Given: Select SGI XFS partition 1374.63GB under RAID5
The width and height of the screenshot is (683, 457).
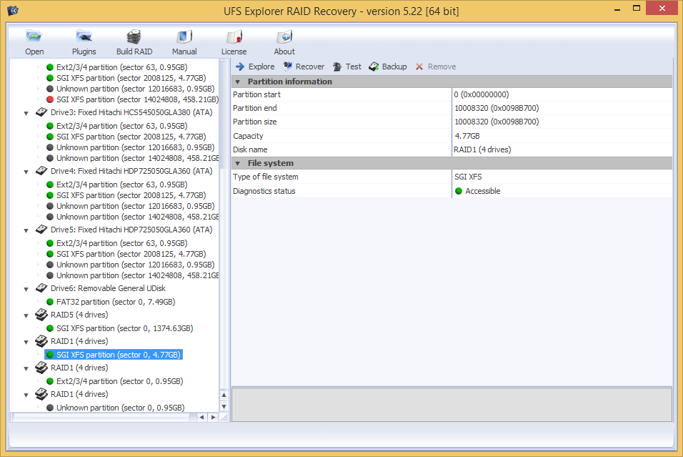Looking at the screenshot, I should pos(124,328).
